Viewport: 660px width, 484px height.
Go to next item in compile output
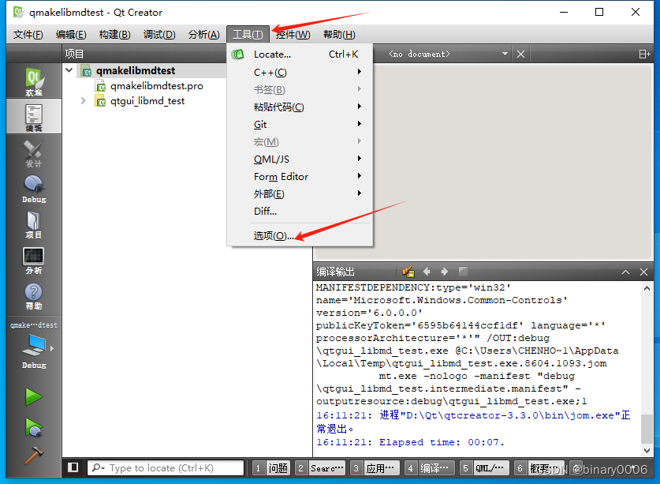(445, 272)
